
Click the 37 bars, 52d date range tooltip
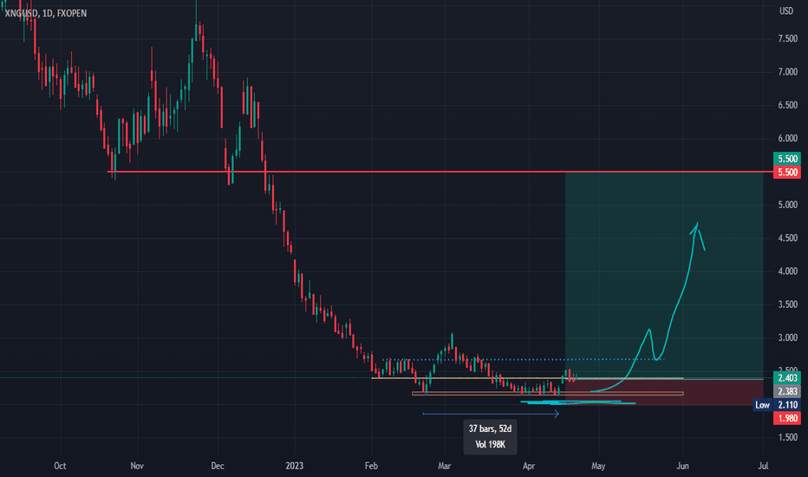(490, 437)
